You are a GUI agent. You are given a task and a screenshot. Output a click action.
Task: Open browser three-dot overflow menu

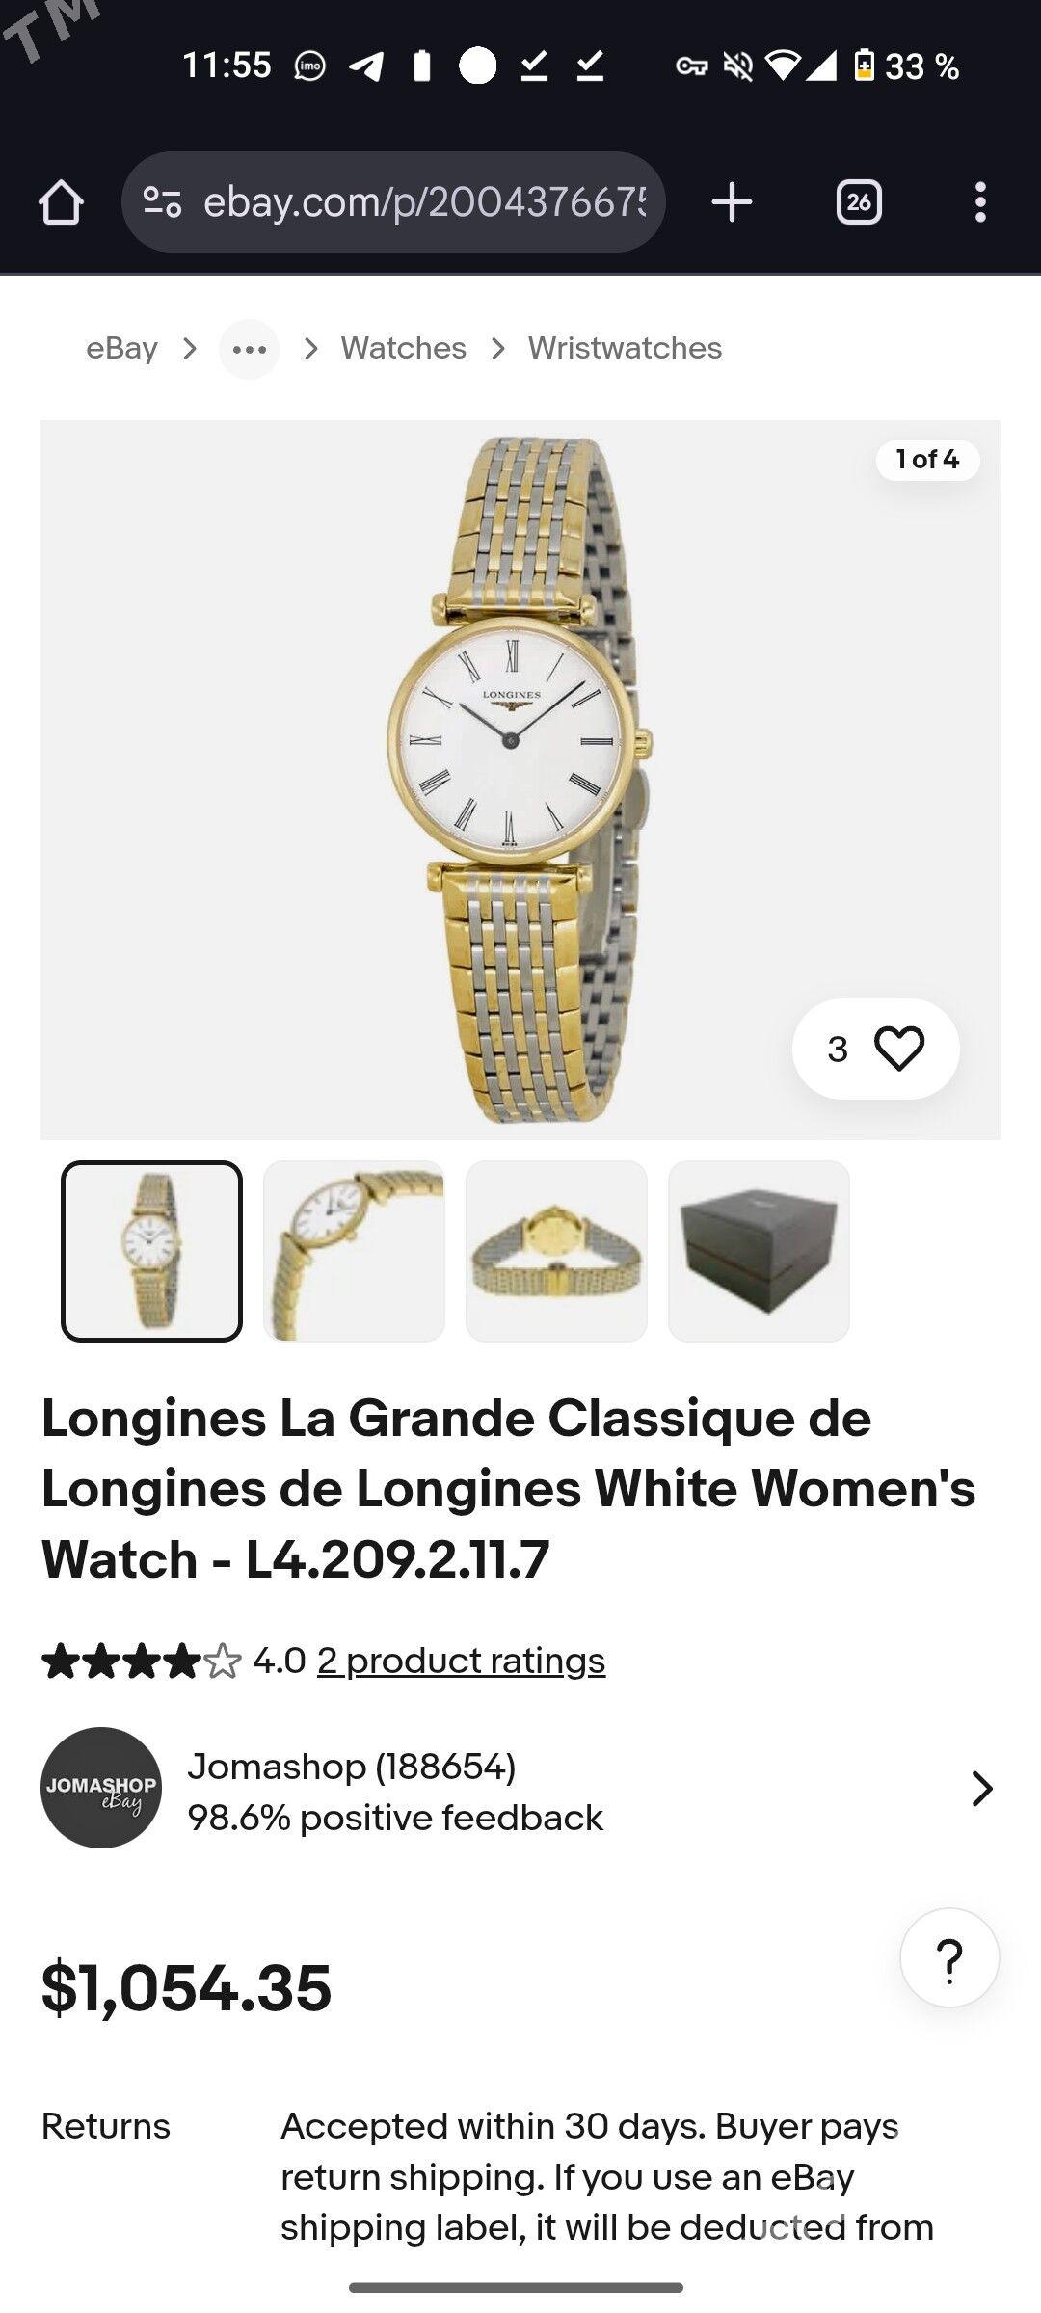980,202
